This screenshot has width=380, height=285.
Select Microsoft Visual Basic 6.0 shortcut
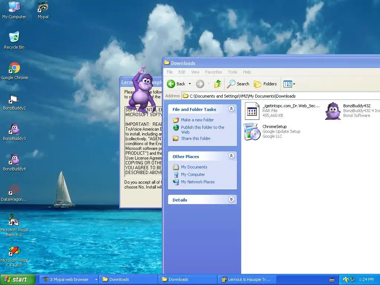(x=14, y=225)
